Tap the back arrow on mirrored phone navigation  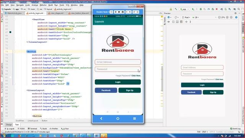click(101, 118)
